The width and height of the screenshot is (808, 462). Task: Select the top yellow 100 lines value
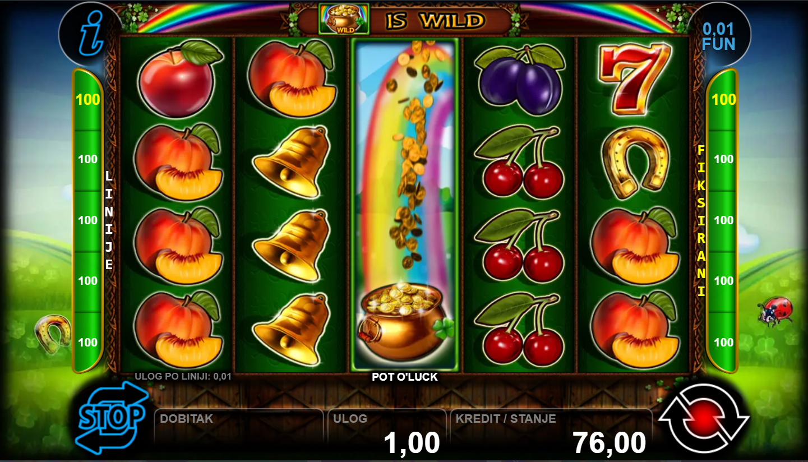click(88, 100)
